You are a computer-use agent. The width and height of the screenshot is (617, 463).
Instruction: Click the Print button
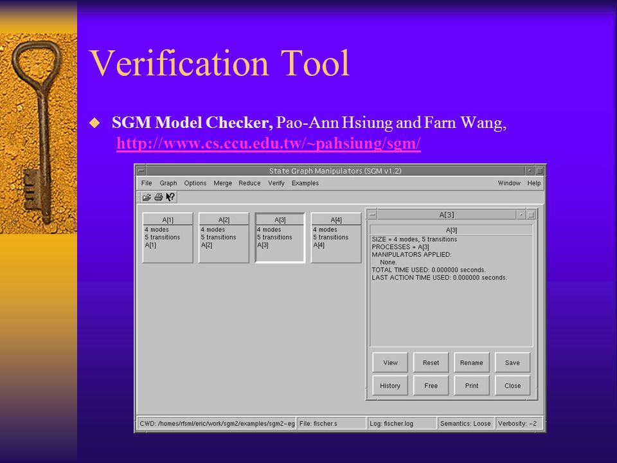pyautogui.click(x=471, y=385)
